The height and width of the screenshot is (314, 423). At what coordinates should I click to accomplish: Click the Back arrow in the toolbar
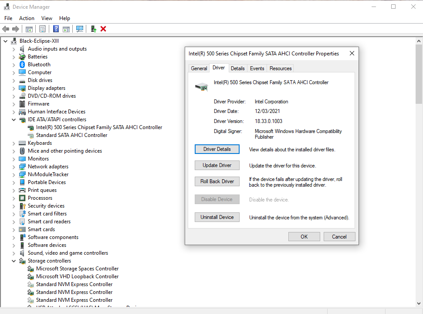[x=6, y=29]
